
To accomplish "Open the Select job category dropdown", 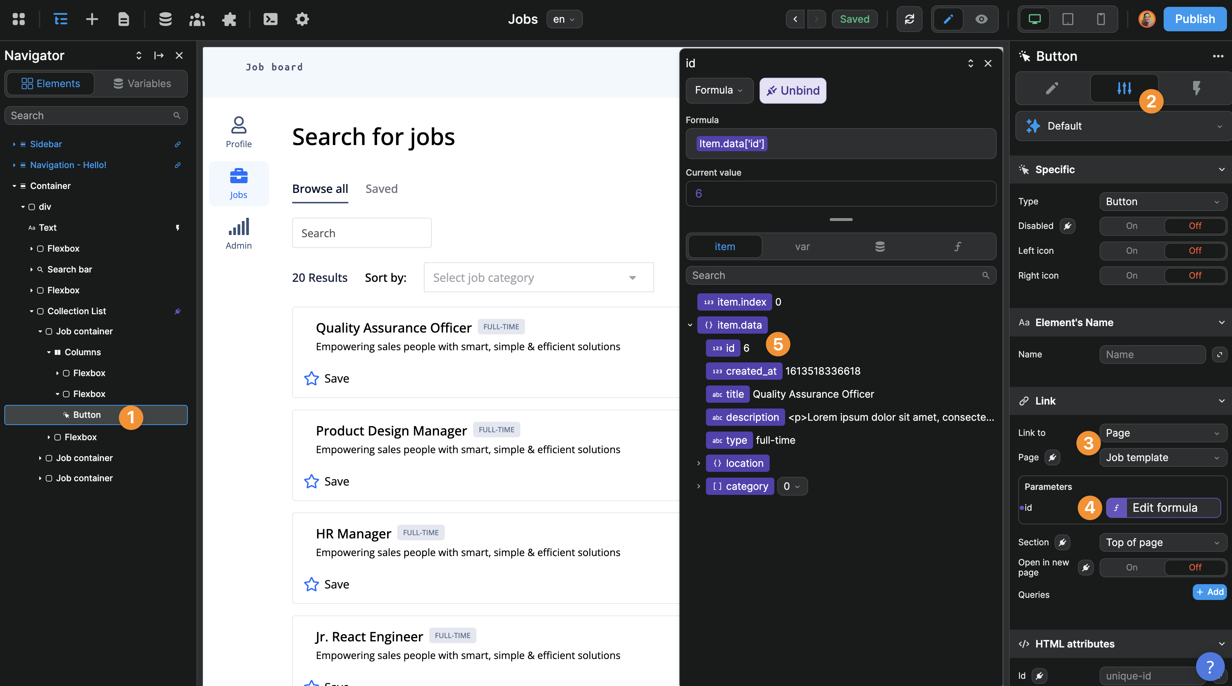I will coord(538,277).
